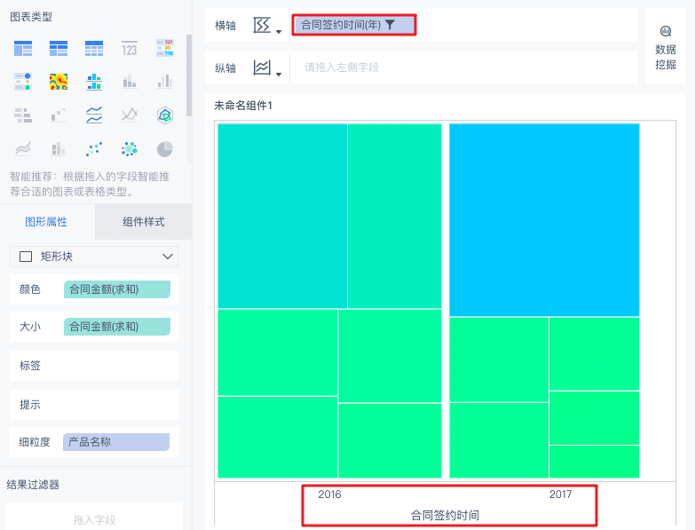This screenshot has height=530, width=695.
Task: Select the pie chart type
Action: pos(165,149)
